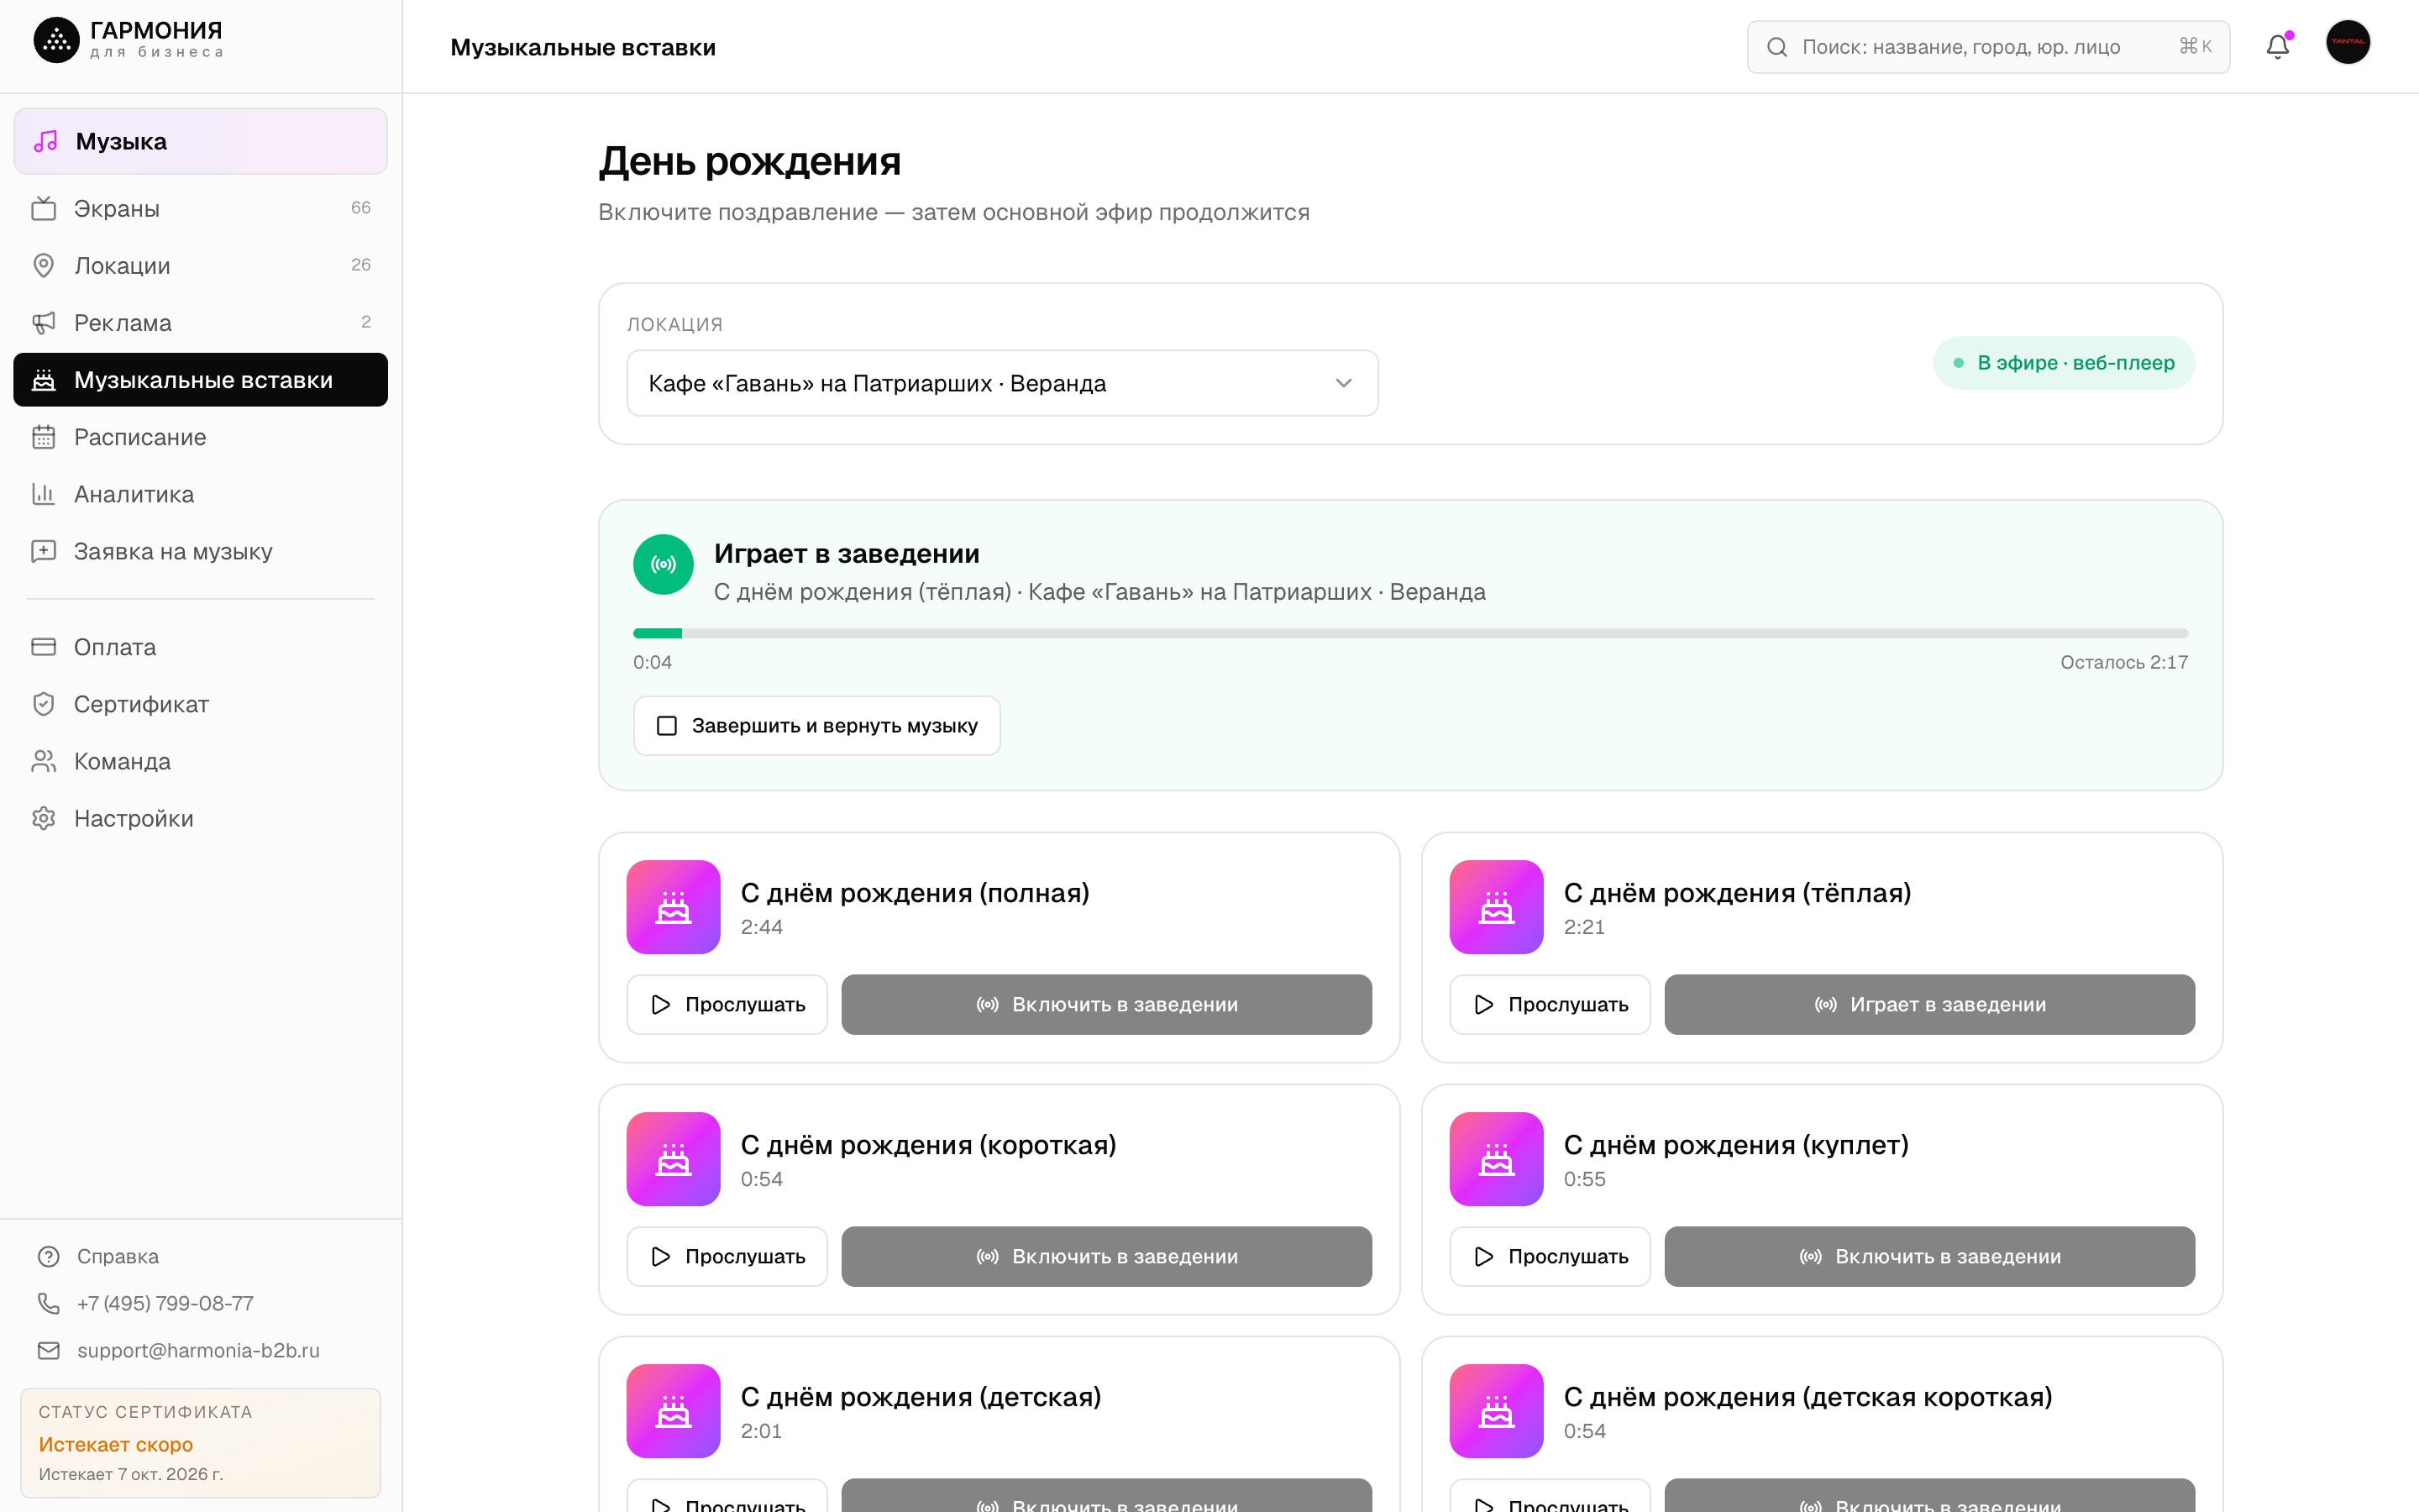Click the cake icon of «С днём рождения (полная)»
The image size is (2419, 1512).
coord(674,907)
